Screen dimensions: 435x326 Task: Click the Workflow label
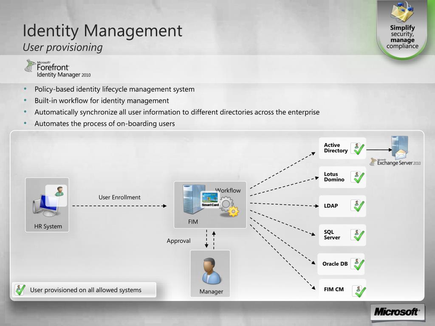pos(228,190)
